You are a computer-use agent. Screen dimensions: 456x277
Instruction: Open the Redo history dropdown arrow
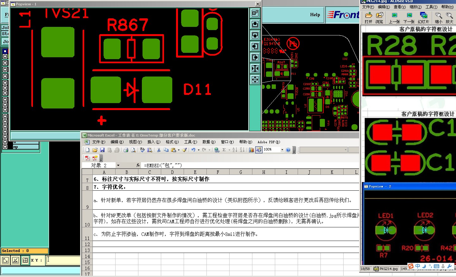coord(209,150)
